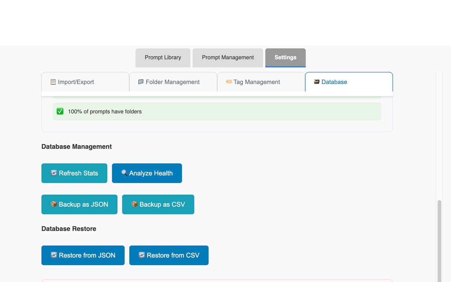
Task: Select the Settings tab
Action: [x=285, y=57]
